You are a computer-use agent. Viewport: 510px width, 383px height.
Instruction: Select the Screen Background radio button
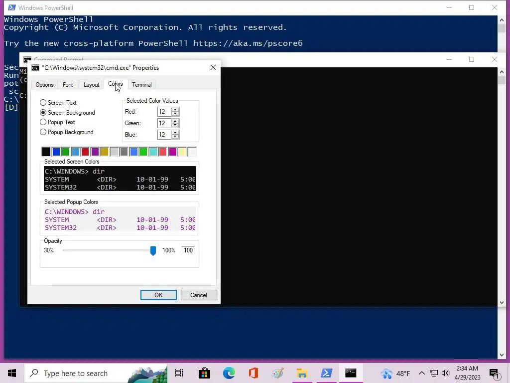[x=43, y=113]
